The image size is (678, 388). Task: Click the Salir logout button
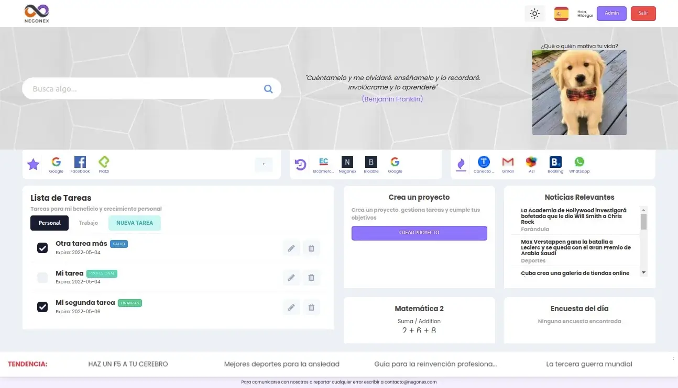(x=643, y=14)
